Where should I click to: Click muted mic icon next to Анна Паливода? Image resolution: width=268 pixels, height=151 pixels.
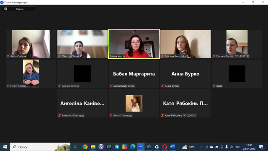pyautogui.click(x=111, y=115)
